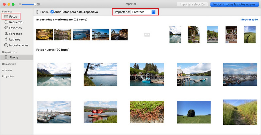Screen dimensions: 261x135
Task: Click the Importar window title
Action: [130, 4]
